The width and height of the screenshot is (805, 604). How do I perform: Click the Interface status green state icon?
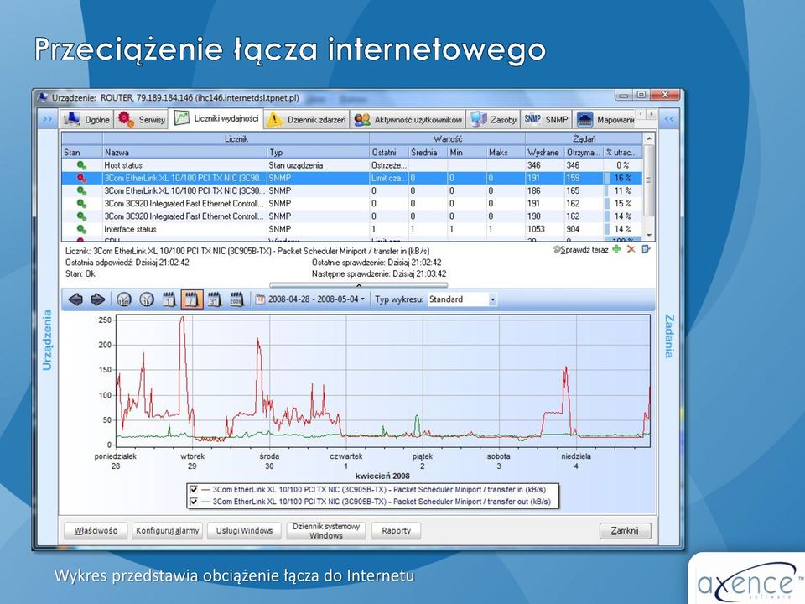81,229
